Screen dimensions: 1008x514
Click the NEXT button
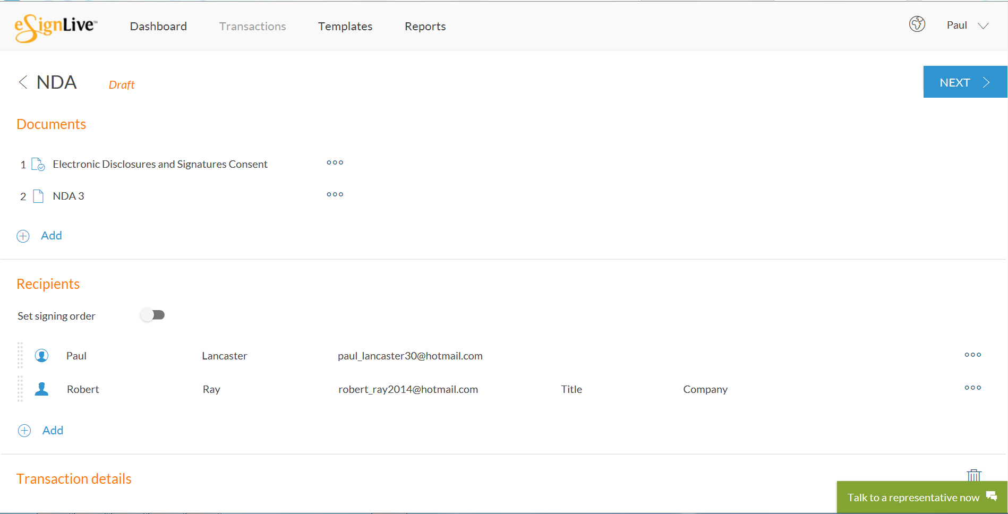(965, 82)
